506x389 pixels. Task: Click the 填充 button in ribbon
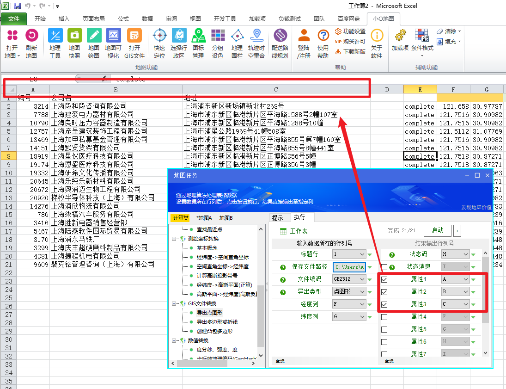[449, 41]
